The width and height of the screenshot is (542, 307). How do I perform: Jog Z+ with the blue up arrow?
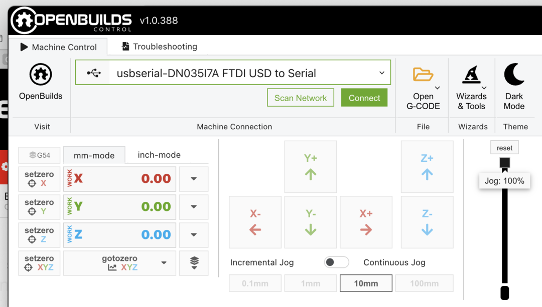pos(427,167)
